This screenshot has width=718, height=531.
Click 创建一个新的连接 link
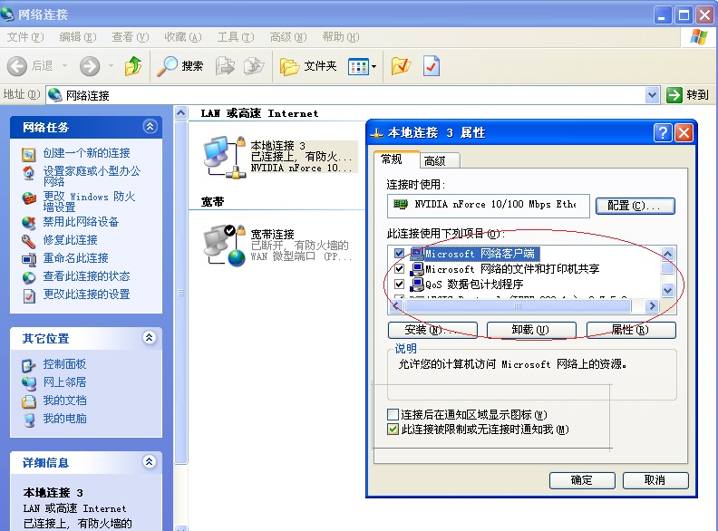(x=86, y=153)
